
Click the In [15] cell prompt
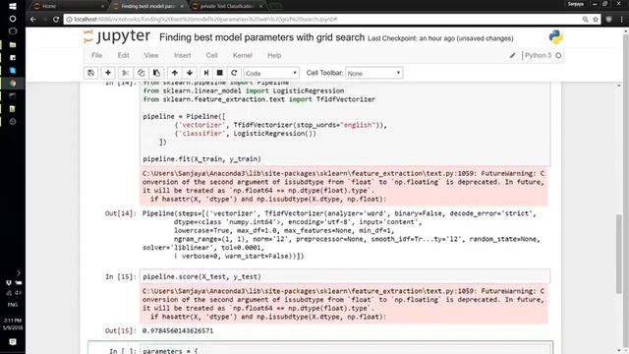point(121,276)
